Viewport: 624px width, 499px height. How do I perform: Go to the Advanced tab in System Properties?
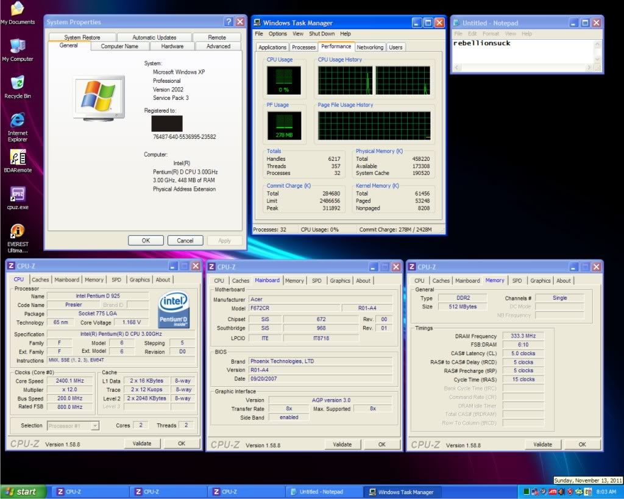tap(219, 46)
